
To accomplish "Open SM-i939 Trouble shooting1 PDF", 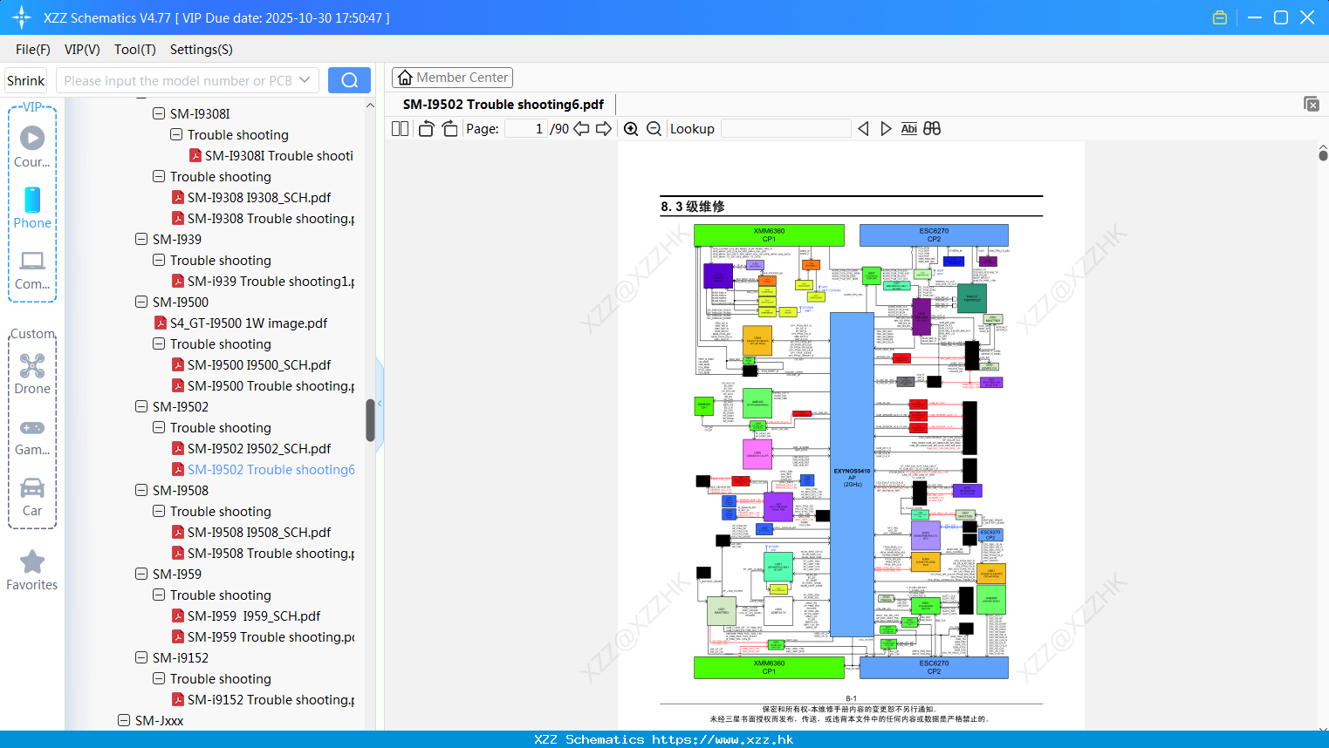I will click(x=263, y=281).
